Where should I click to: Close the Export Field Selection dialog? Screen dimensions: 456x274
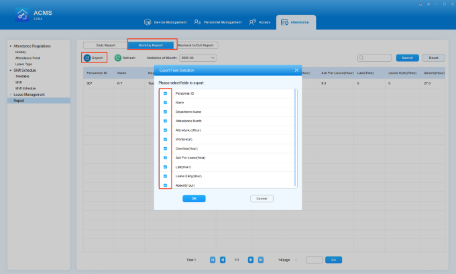click(296, 70)
